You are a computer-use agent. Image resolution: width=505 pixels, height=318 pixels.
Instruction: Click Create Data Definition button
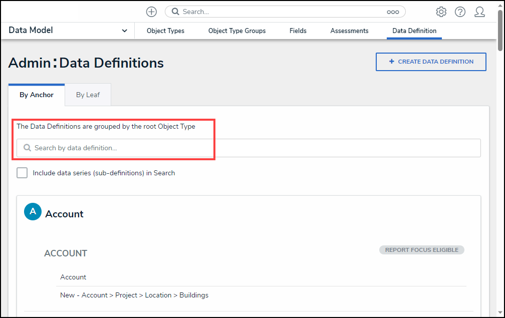pos(431,62)
